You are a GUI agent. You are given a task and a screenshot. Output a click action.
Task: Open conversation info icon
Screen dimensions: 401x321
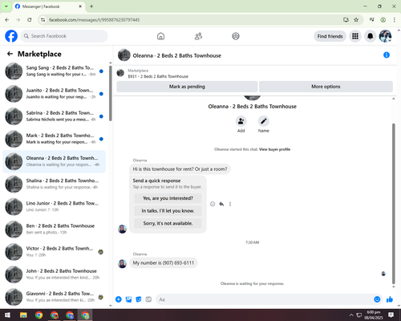tap(387, 55)
